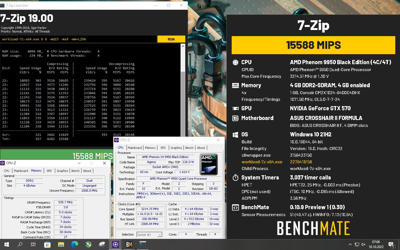Launch Microsoft Edge from the taskbar
Viewport: 400px width, 250px height.
74,244
